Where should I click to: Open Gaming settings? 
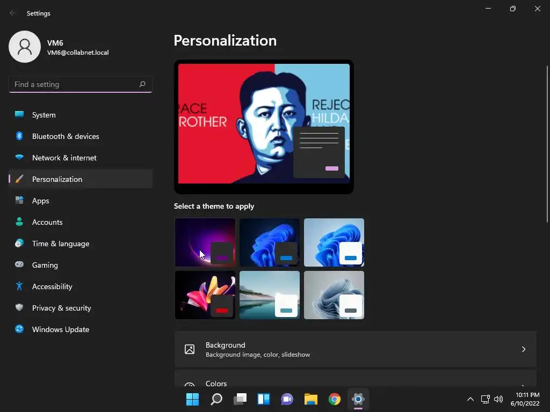pyautogui.click(x=81, y=264)
